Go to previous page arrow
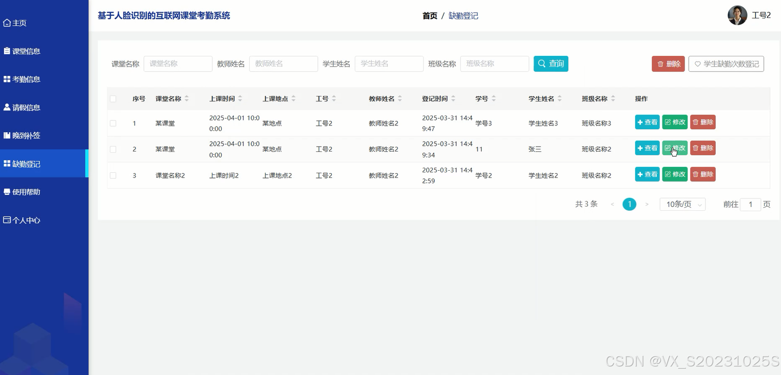The height and width of the screenshot is (375, 781). pos(612,204)
